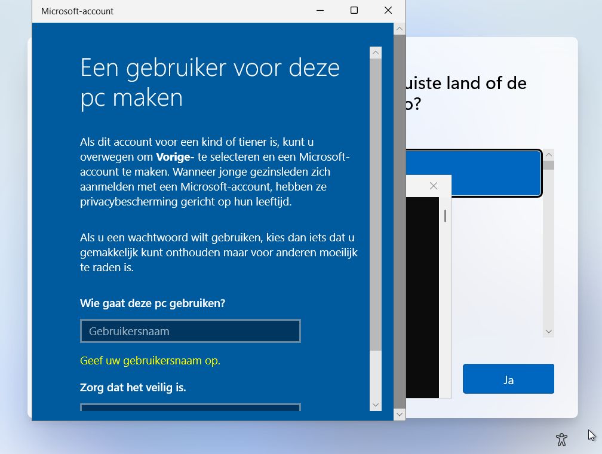Click the password field below 'Zorg dat het veilig is.'
The width and height of the screenshot is (602, 454).
191,407
